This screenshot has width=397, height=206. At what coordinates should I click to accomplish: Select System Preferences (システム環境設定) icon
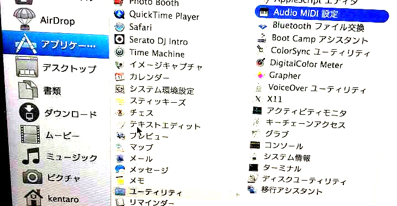tap(120, 89)
